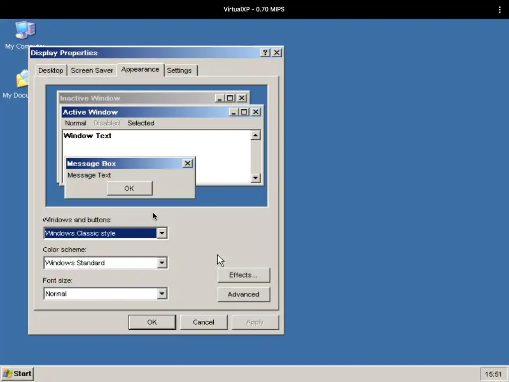Click the Start button
This screenshot has height=382, width=509.
click(17, 374)
